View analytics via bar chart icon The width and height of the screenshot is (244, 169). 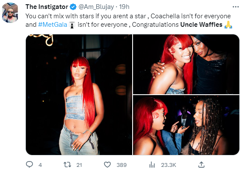152,165
